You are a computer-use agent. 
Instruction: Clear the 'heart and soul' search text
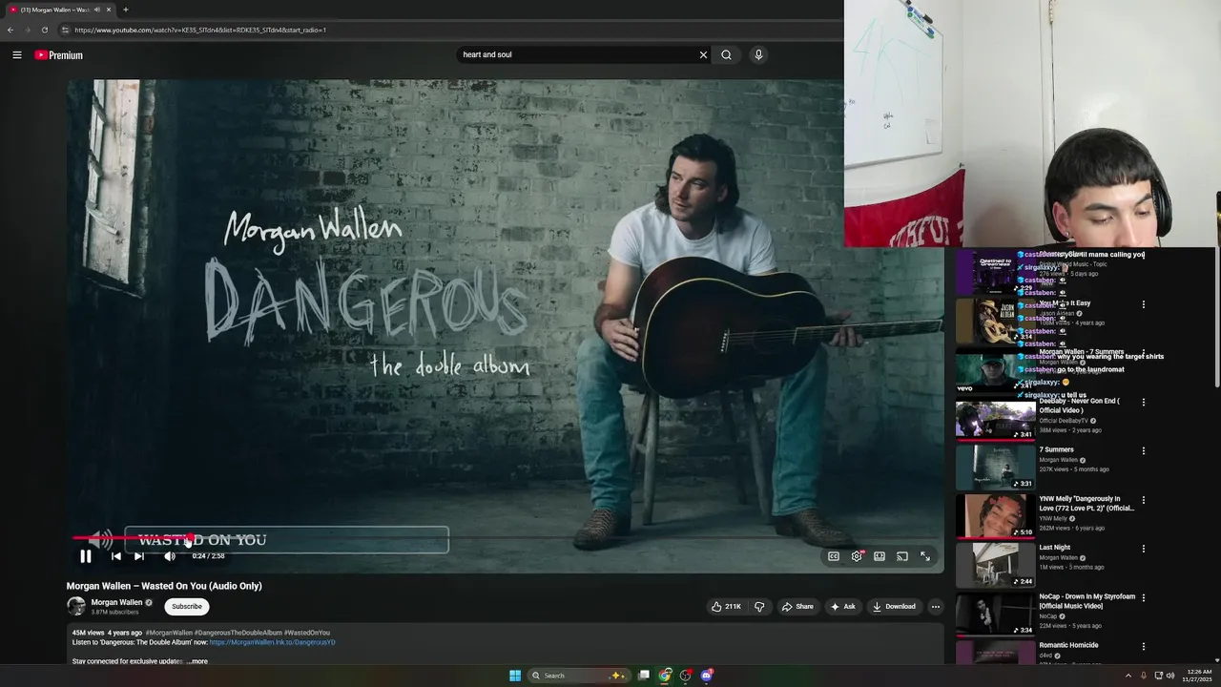[x=703, y=54]
